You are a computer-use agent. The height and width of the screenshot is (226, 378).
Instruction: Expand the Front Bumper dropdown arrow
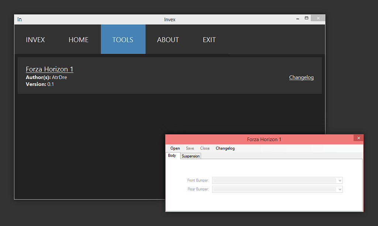[x=340, y=181]
